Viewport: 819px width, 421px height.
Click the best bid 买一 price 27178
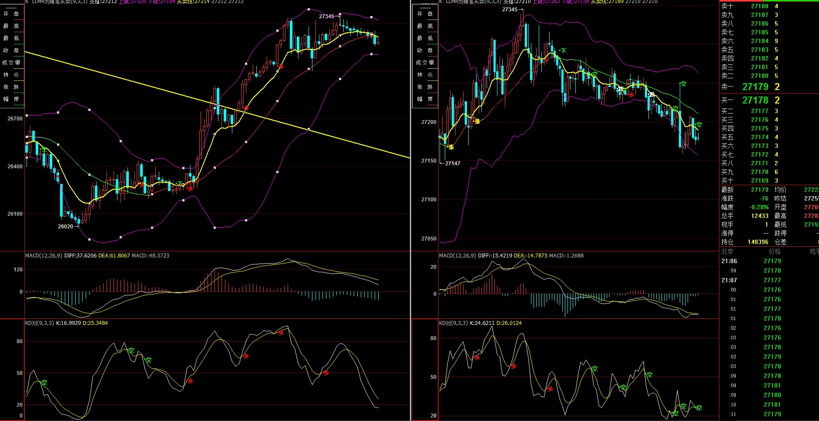pos(755,100)
